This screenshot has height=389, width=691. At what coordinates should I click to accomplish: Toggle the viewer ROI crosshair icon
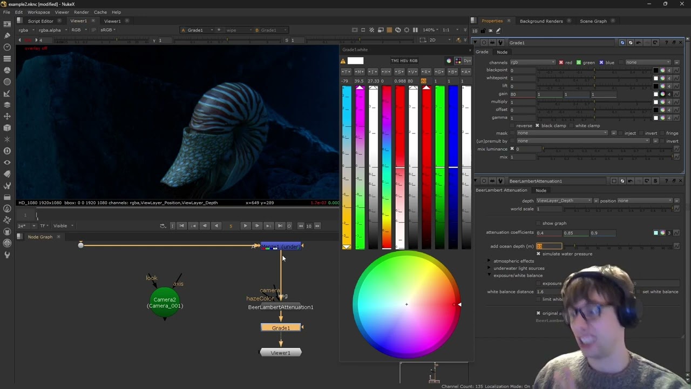[407, 30]
